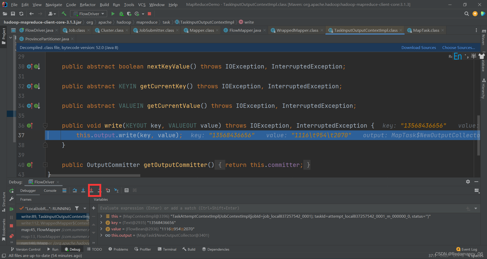Viewport: 487px width, 259px height.
Task: Switch to the MapTask.class tab
Action: tap(426, 30)
